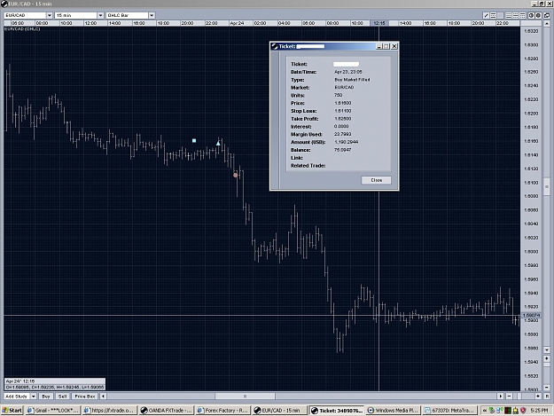Click the detach chart window icon
This screenshot has width=554, height=416.
point(547,16)
